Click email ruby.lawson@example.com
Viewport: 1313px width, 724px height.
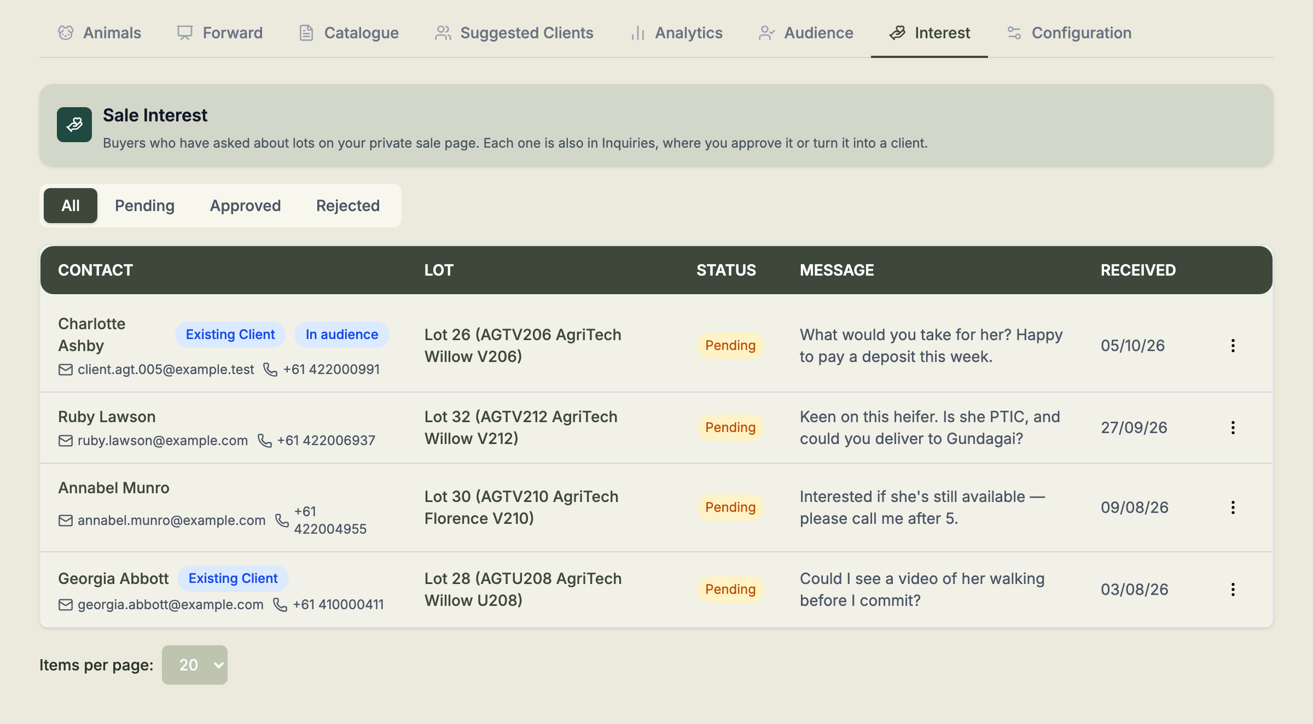[162, 441]
